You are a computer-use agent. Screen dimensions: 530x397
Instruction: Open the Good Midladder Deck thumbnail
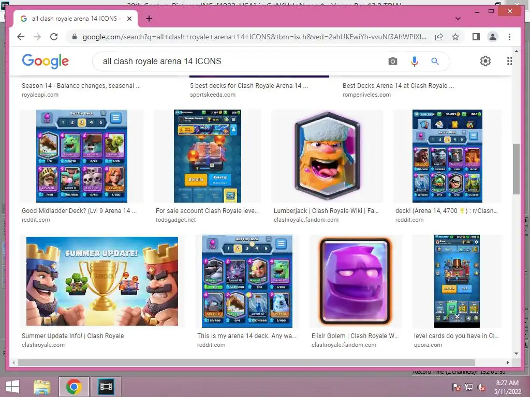(x=82, y=156)
